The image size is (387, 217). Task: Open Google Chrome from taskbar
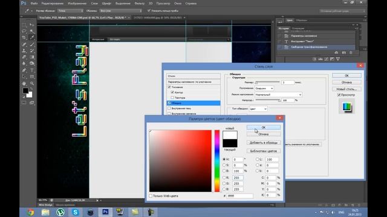(x=31, y=212)
